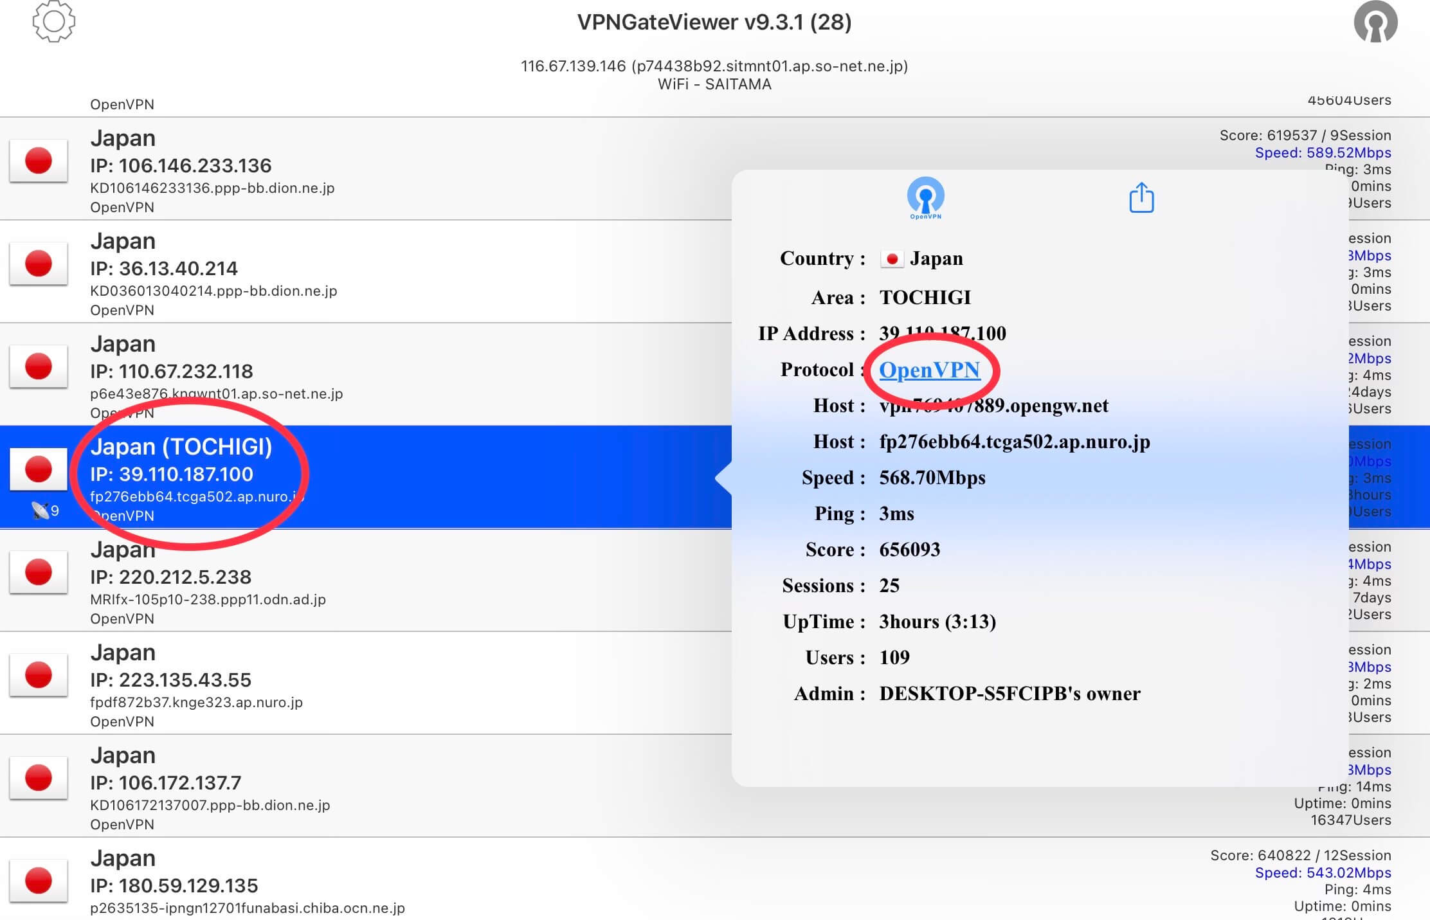Tap the TOCHIGI area value in popup
1430x920 pixels.
click(x=925, y=297)
